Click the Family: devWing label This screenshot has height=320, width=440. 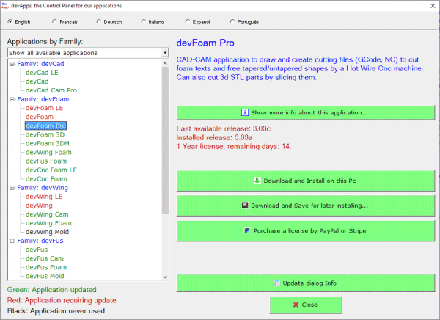coord(43,188)
